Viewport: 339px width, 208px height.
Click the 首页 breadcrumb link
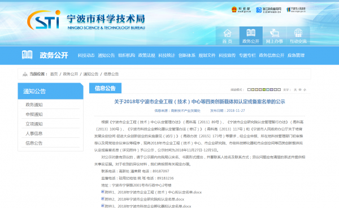(x=54, y=74)
